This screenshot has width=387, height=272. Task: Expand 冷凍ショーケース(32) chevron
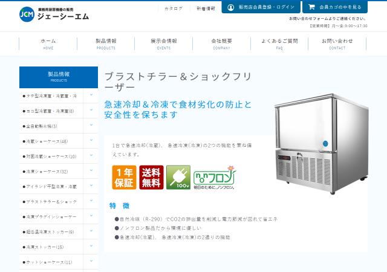pyautogui.click(x=91, y=170)
